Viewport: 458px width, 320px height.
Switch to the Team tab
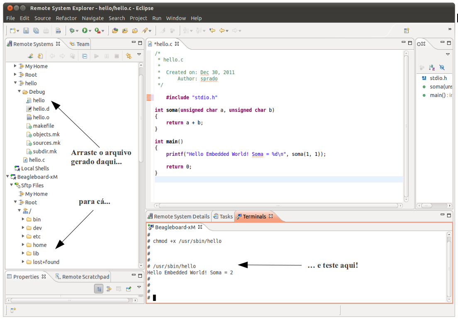tap(80, 44)
